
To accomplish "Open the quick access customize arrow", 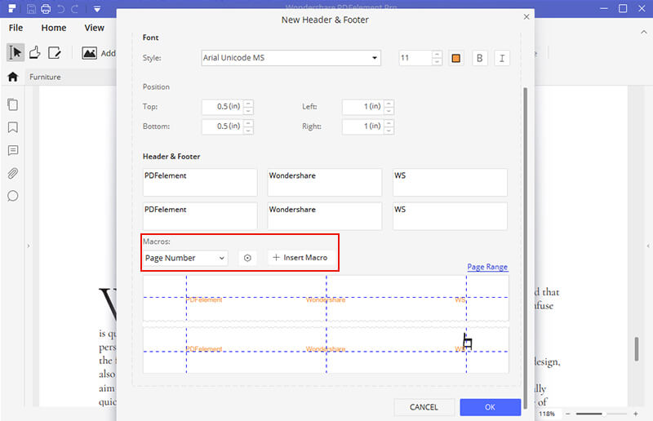I will (97, 9).
